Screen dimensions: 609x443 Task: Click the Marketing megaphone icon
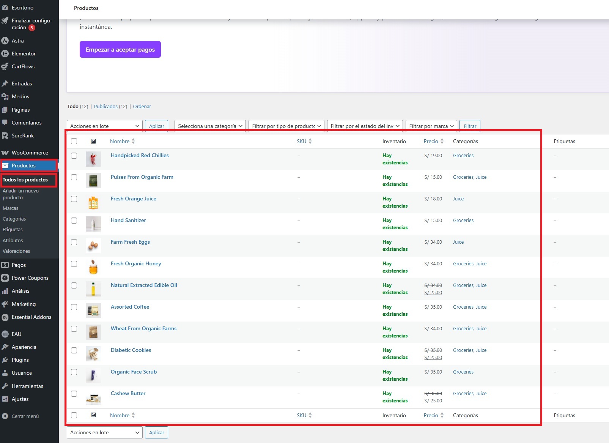tap(5, 304)
